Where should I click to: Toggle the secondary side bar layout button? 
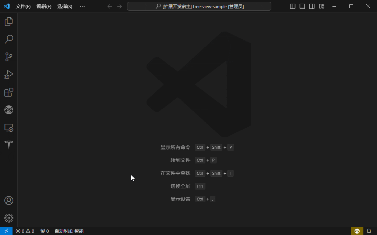coord(312,6)
